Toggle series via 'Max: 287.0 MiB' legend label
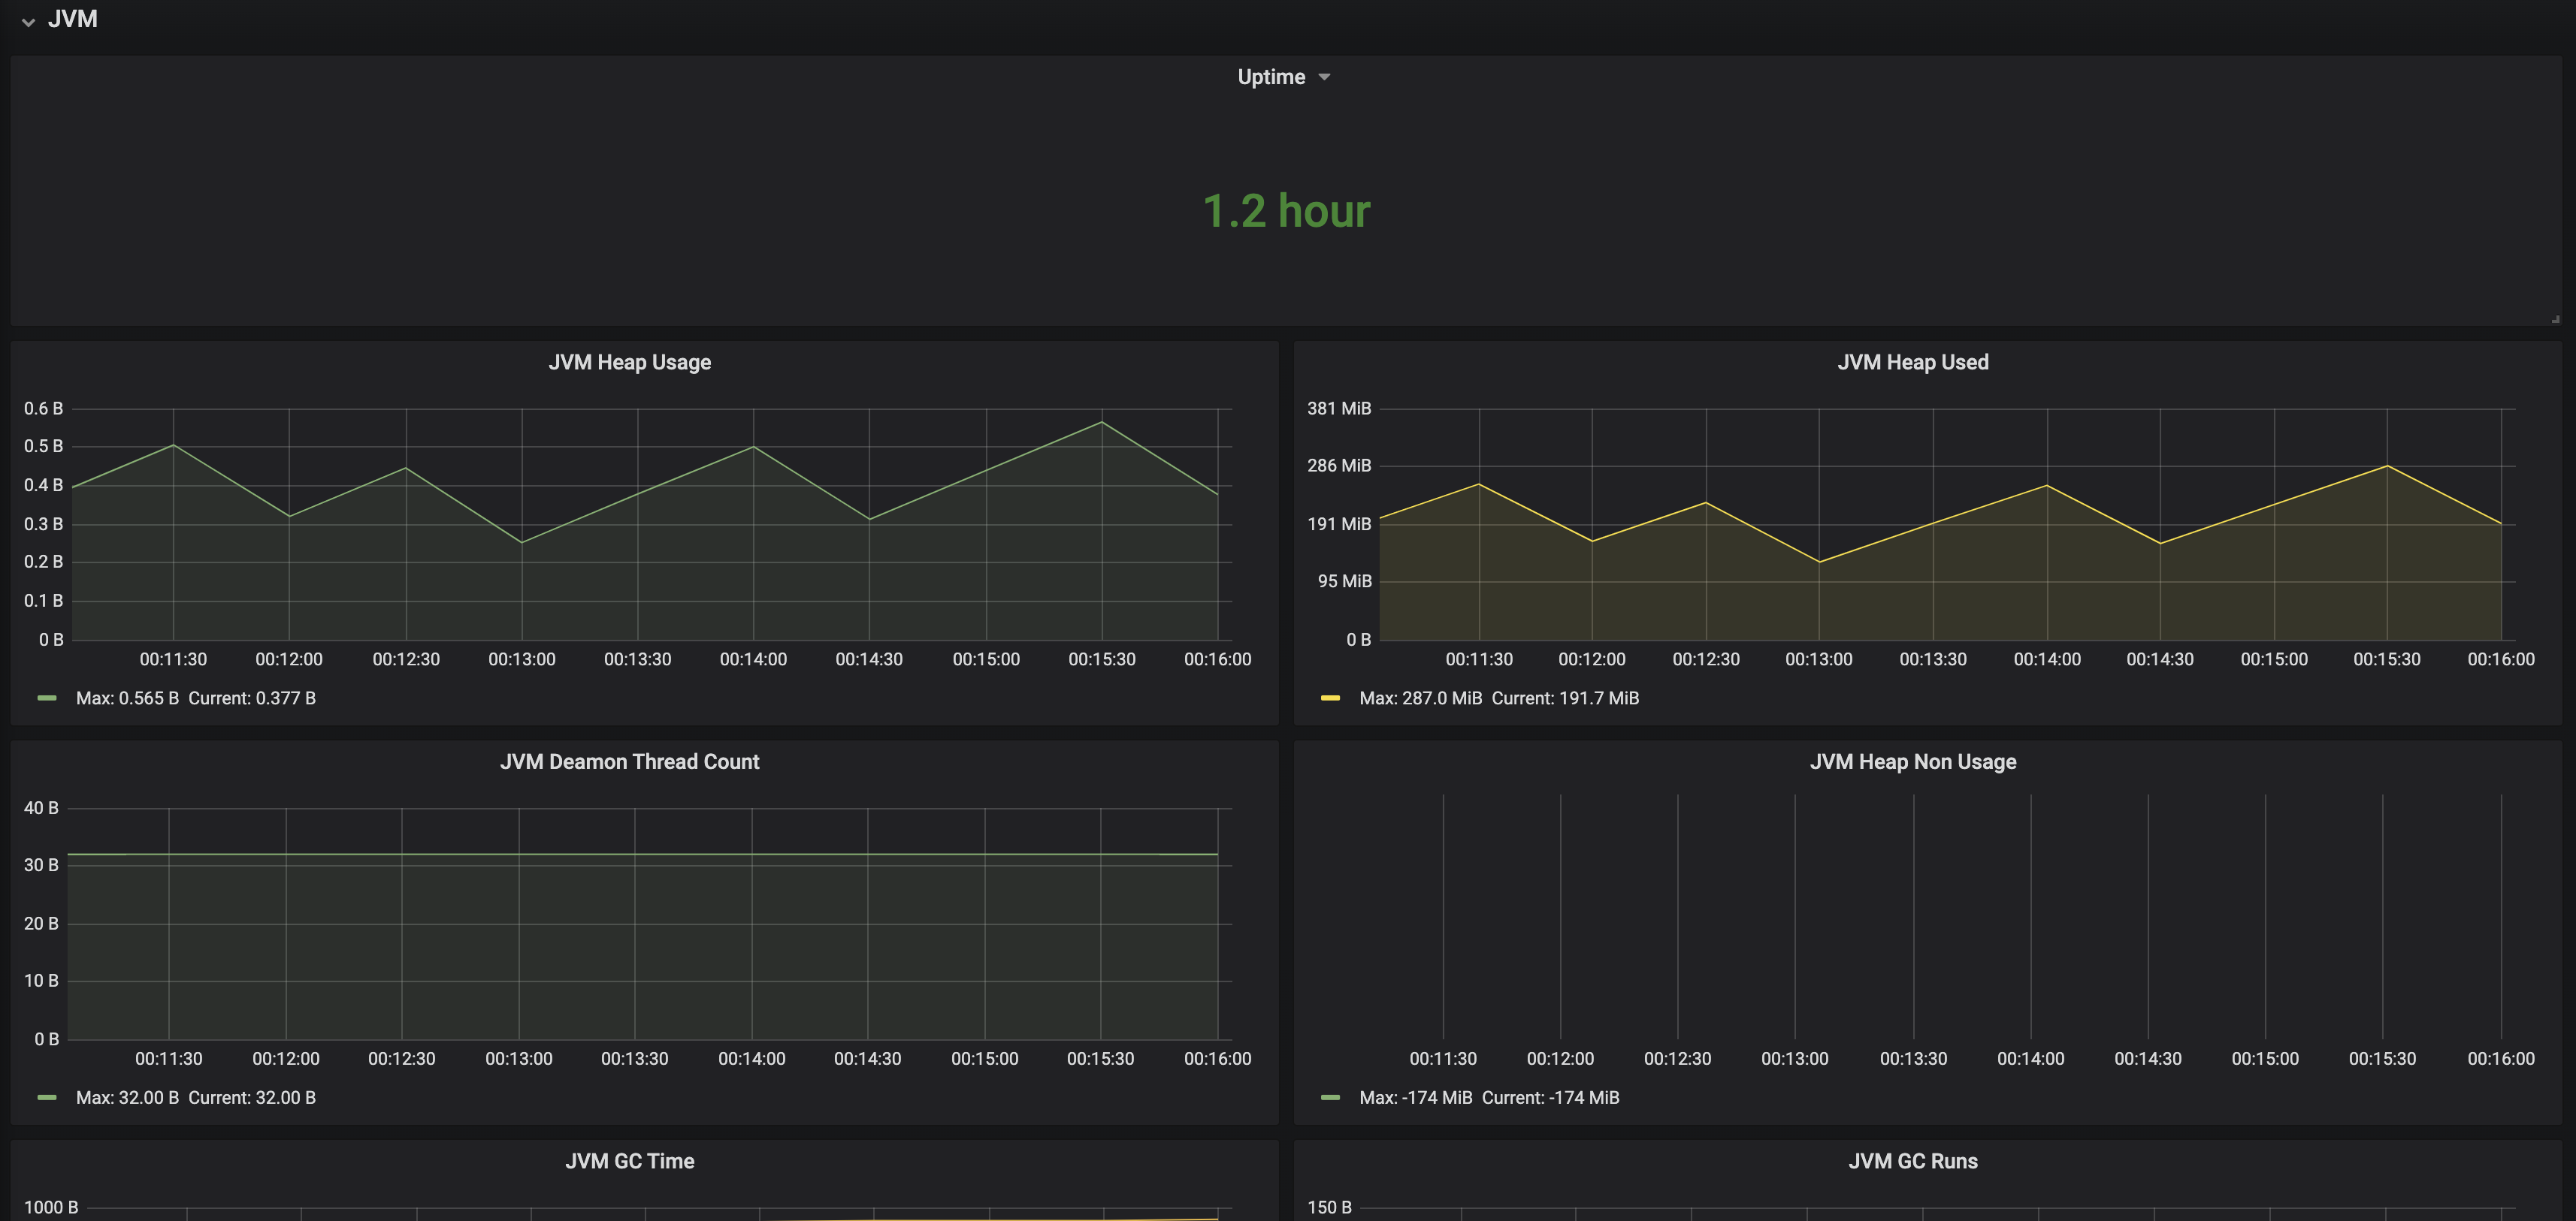The width and height of the screenshot is (2576, 1221). pos(1420,698)
